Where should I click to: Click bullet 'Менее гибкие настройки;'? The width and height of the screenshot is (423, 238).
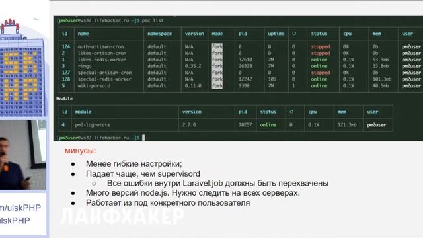134,164
